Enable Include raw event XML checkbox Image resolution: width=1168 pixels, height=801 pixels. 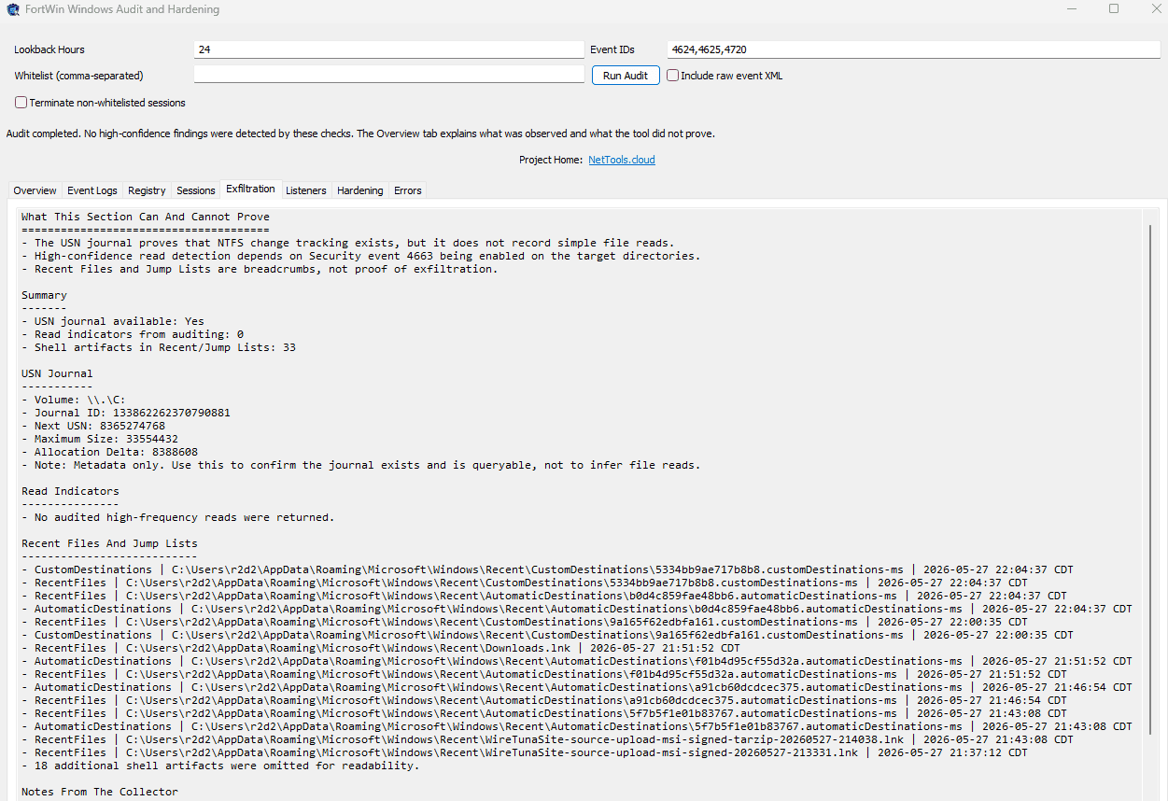[672, 76]
